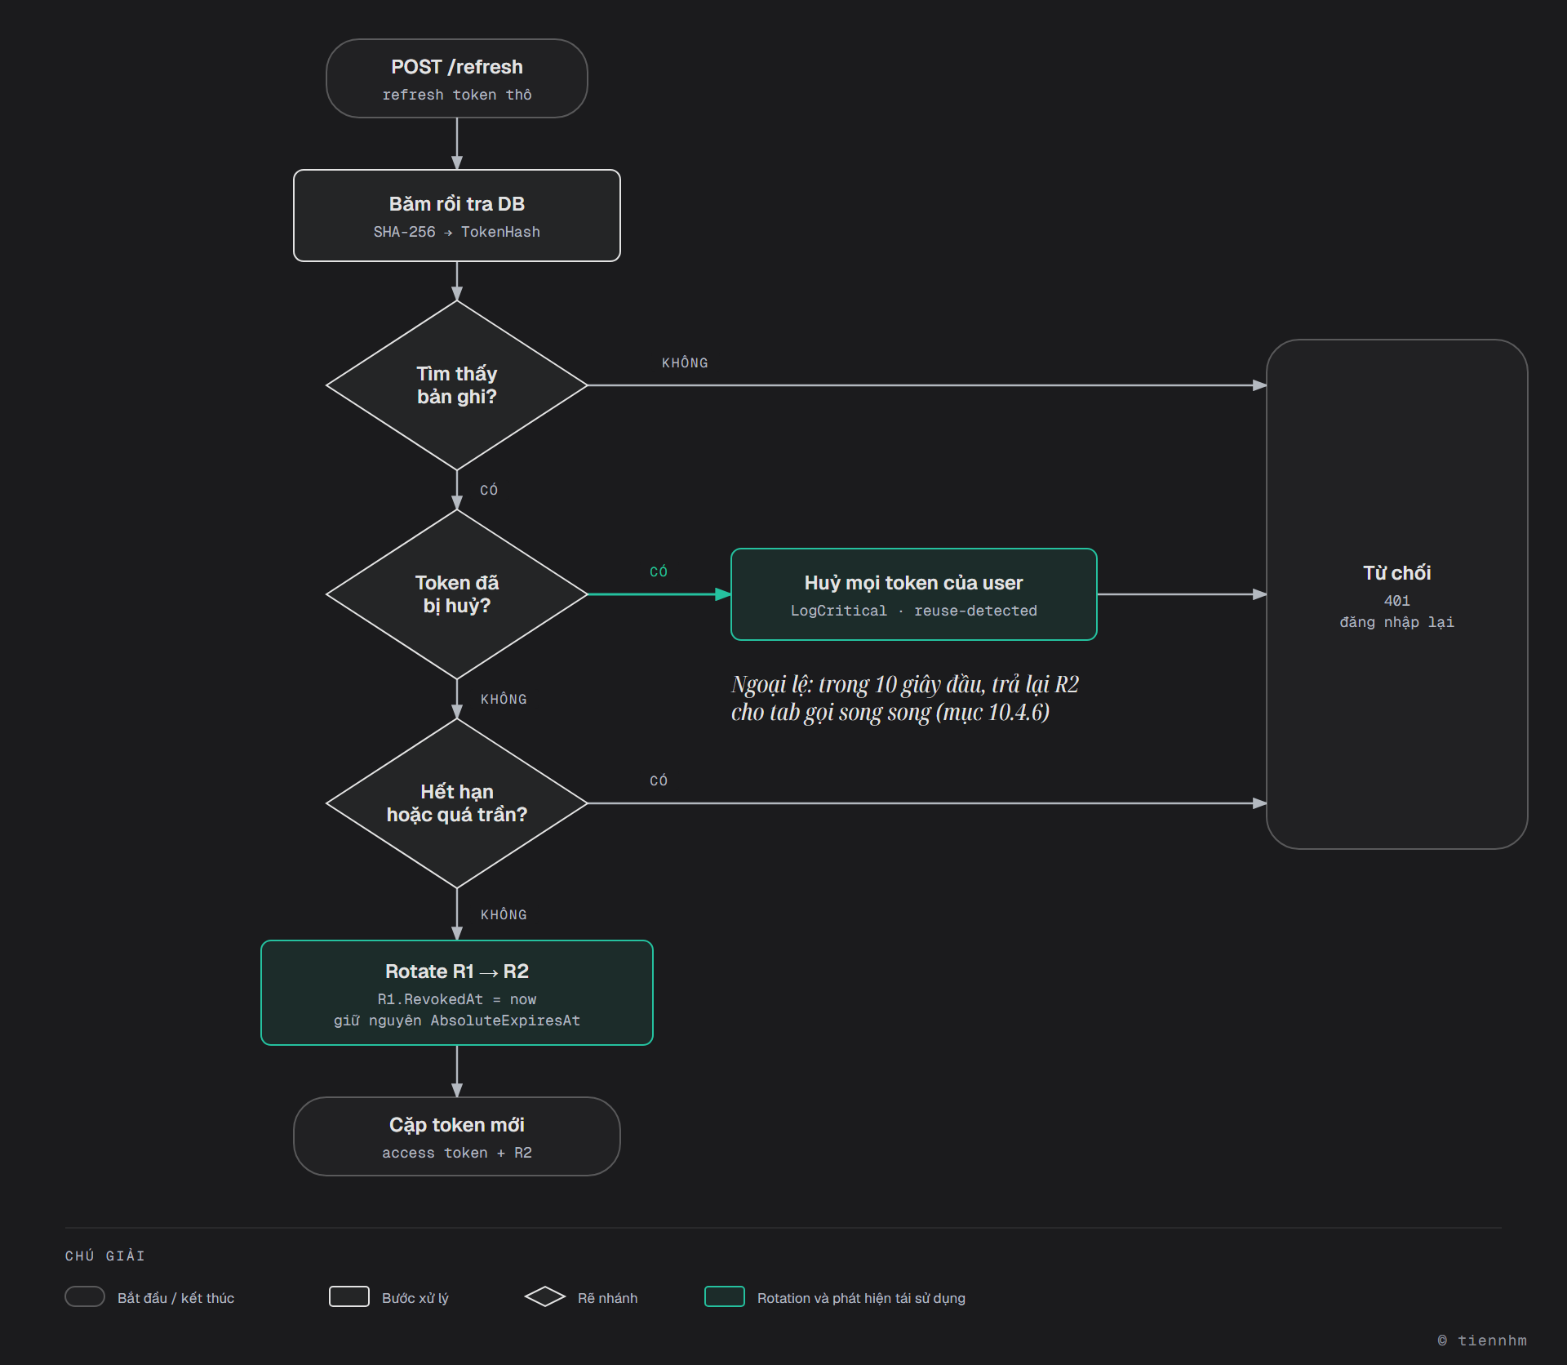Select the 'Băm rồi tra DB' process box
The height and width of the screenshot is (1365, 1567).
pos(456,216)
